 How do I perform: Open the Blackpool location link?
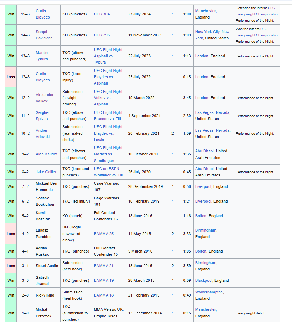204,281
